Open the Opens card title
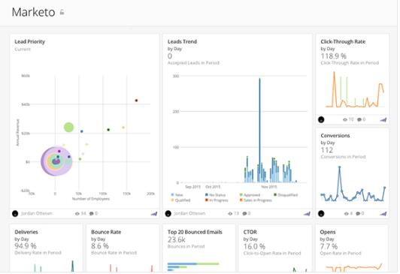Screen dimensions: 400x274 point(328,232)
